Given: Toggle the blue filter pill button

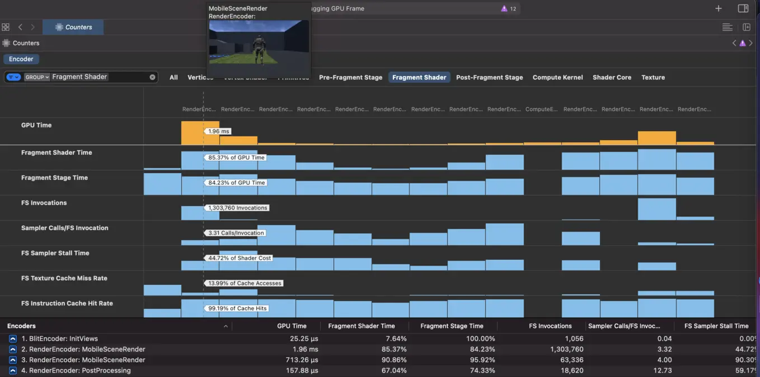Looking at the screenshot, I should click(13, 77).
